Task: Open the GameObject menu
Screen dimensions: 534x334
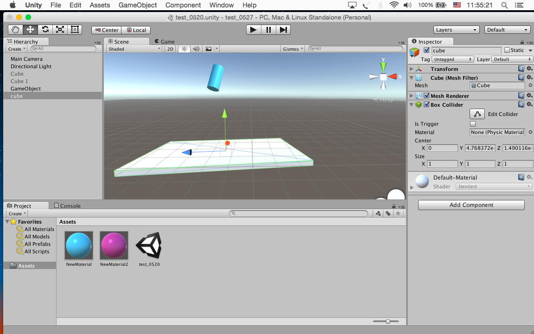Action: click(x=138, y=5)
